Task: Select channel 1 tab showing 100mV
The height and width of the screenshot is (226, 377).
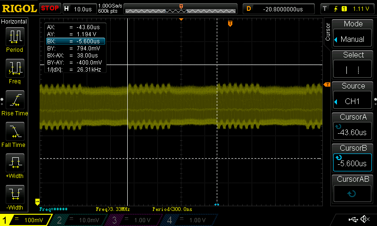Action: point(25,220)
